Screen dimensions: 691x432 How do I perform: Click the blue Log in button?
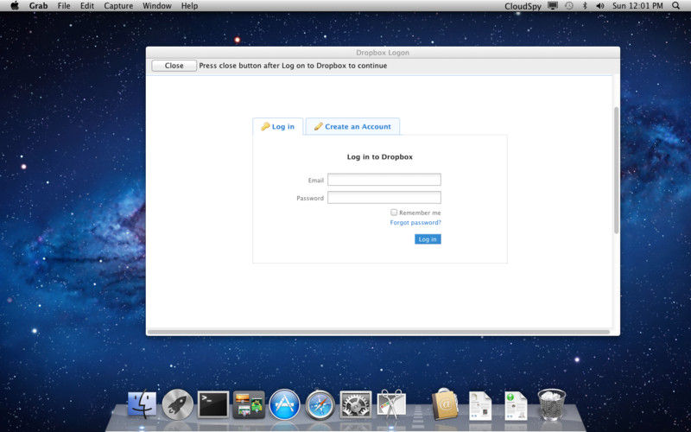click(x=428, y=239)
